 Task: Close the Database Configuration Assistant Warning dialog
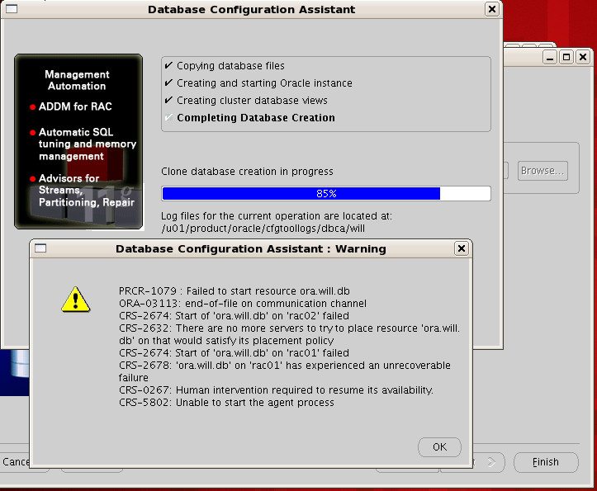coord(461,248)
